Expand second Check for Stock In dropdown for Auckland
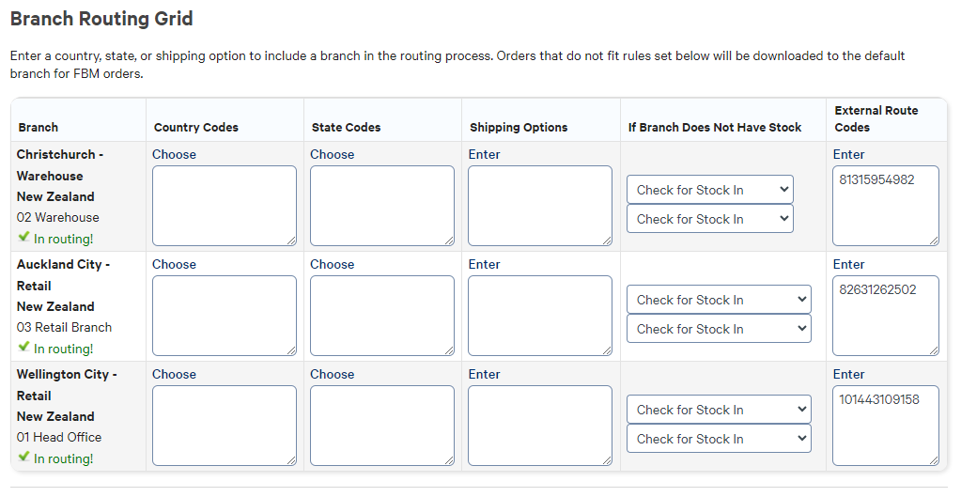Screen dimensions: 961x497 [x=719, y=329]
